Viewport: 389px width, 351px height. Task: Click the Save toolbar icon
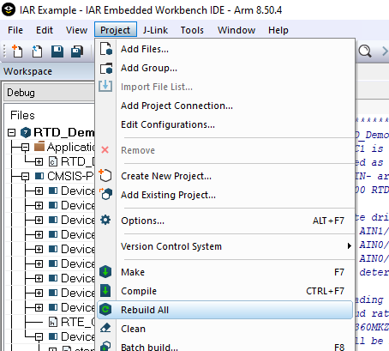click(57, 51)
